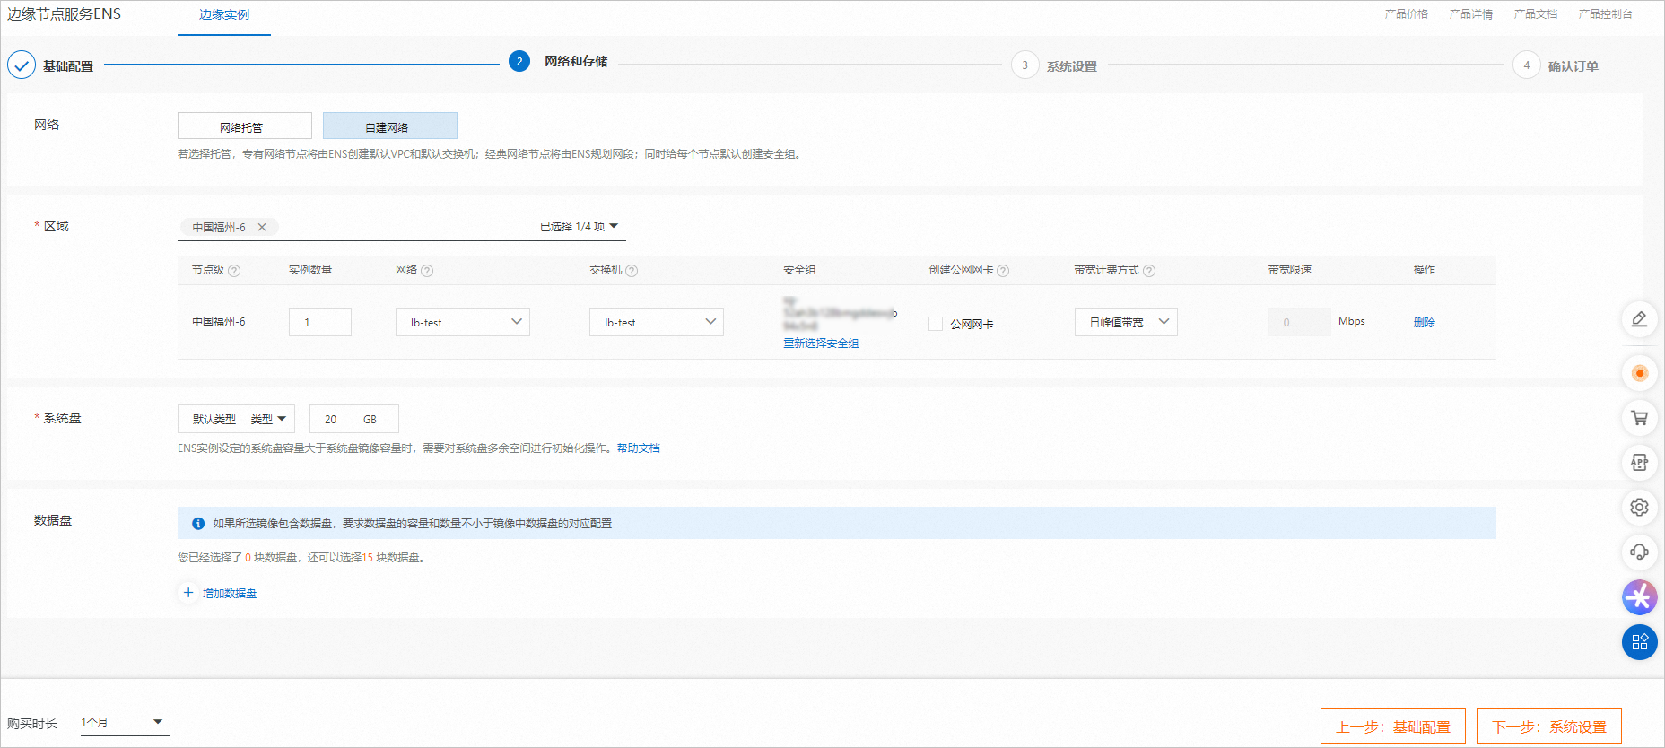The image size is (1665, 748).
Task: Click help icon next to 交换机
Action: click(x=632, y=271)
